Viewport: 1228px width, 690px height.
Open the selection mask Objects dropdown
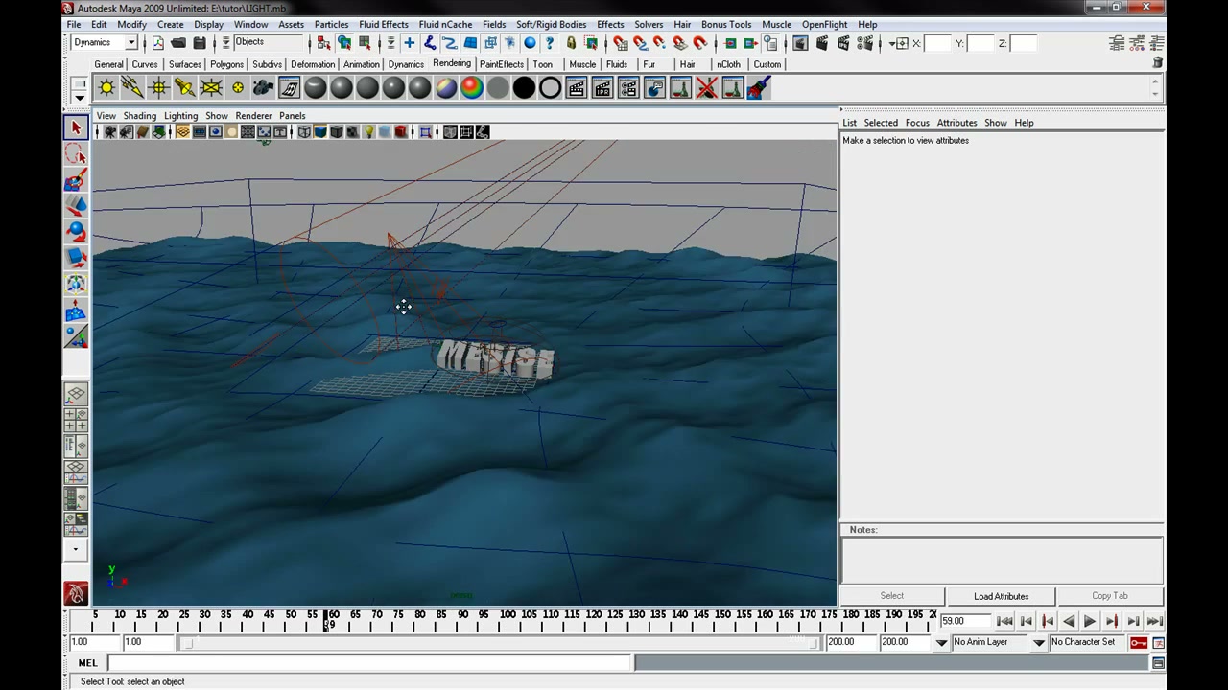tap(226, 42)
